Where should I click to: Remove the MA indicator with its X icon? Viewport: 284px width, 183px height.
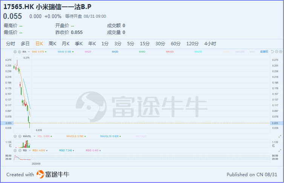pos(20,52)
